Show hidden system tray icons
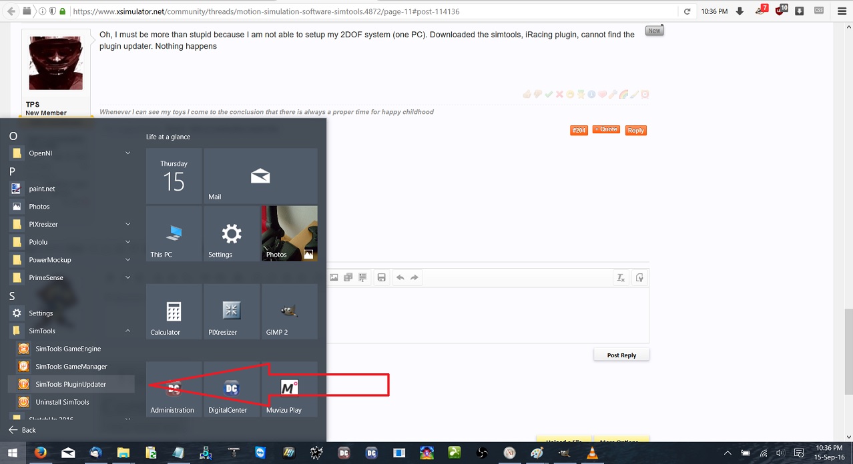Image resolution: width=853 pixels, height=464 pixels. pyautogui.click(x=728, y=453)
